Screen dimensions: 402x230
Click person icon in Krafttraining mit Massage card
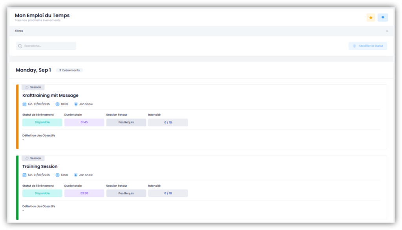tap(76, 104)
